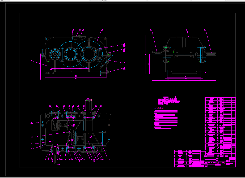This screenshot has height=178, width=245.
Task: Click the 技术要求 heading text
Action: 159,108
